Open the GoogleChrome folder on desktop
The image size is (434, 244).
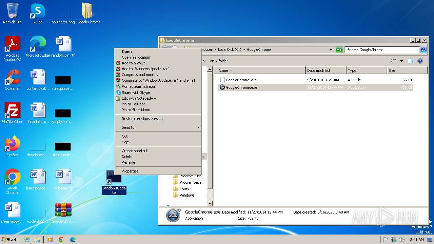[88, 14]
